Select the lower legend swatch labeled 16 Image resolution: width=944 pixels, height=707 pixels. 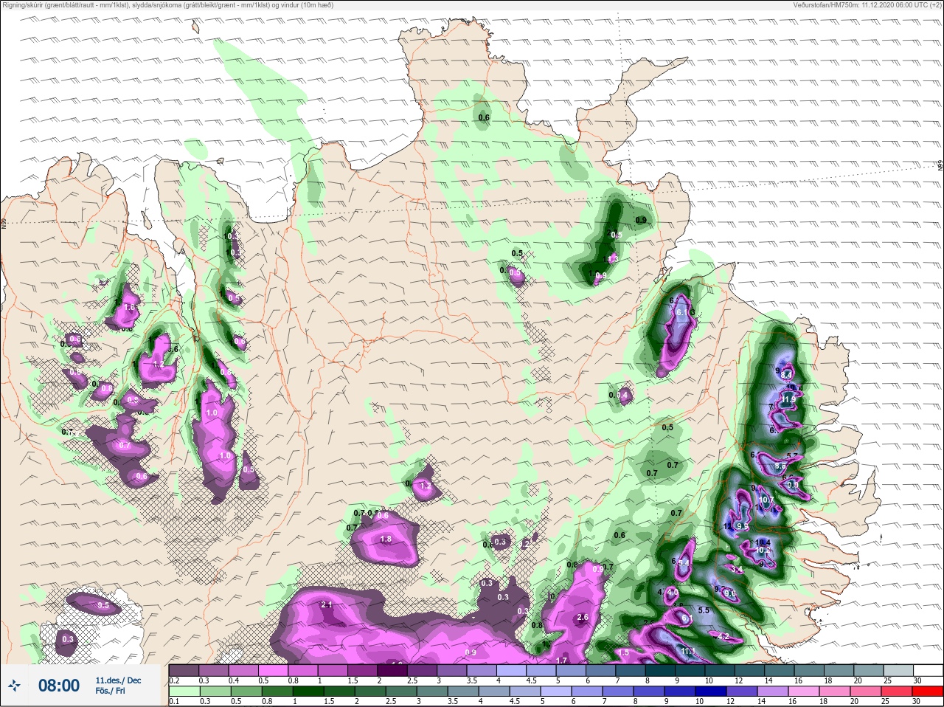click(x=804, y=692)
